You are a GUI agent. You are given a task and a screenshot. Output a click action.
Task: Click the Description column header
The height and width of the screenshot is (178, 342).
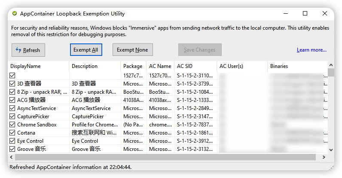95,66
